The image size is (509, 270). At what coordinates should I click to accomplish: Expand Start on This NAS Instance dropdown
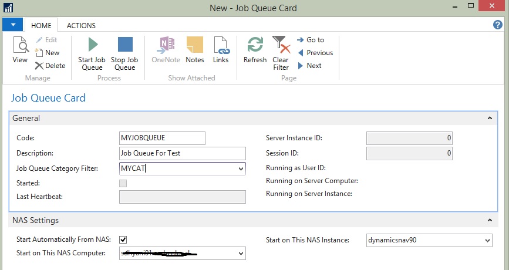click(487, 240)
